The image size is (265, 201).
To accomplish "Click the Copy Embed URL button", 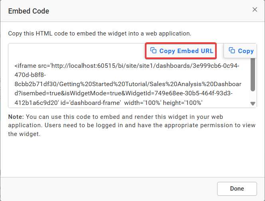I will [x=182, y=51].
